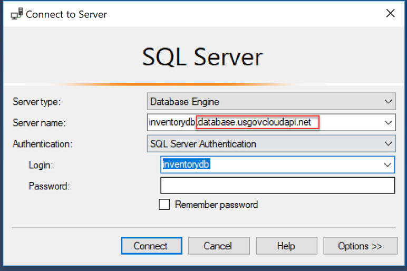The width and height of the screenshot is (407, 271).
Task: Focus the empty Password field
Action: pyautogui.click(x=277, y=186)
